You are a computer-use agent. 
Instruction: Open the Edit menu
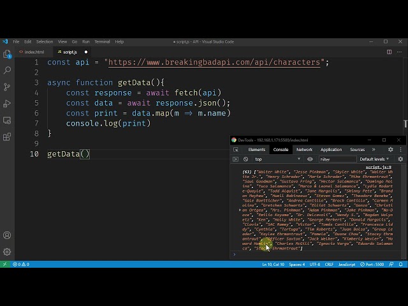[x=27, y=41]
